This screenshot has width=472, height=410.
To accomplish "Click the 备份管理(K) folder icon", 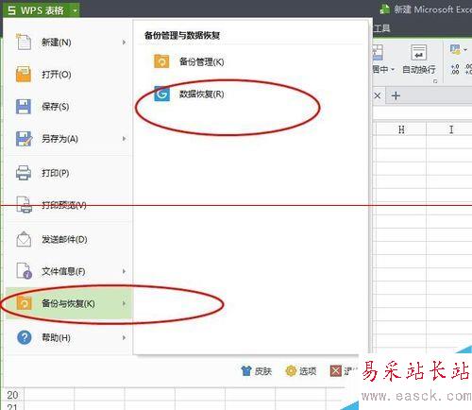I will pos(161,61).
